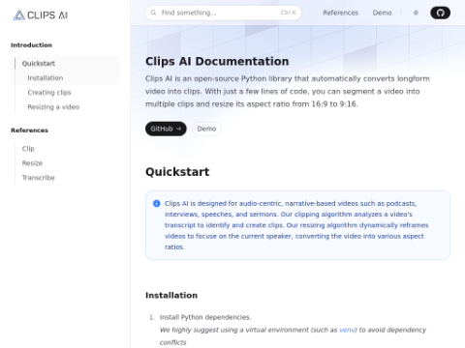Click the black GitHub button with arrow
The image size is (465, 348).
(166, 129)
